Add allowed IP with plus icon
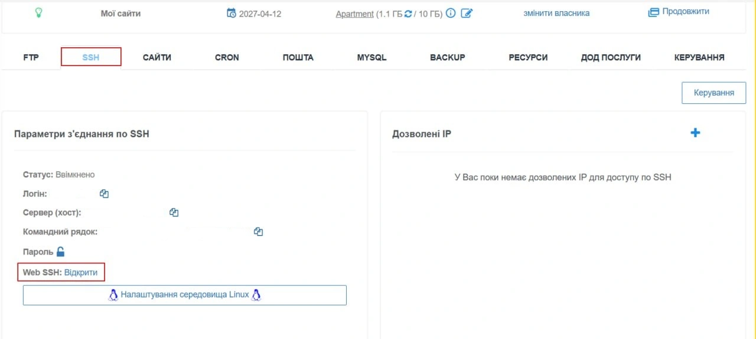 [x=695, y=133]
